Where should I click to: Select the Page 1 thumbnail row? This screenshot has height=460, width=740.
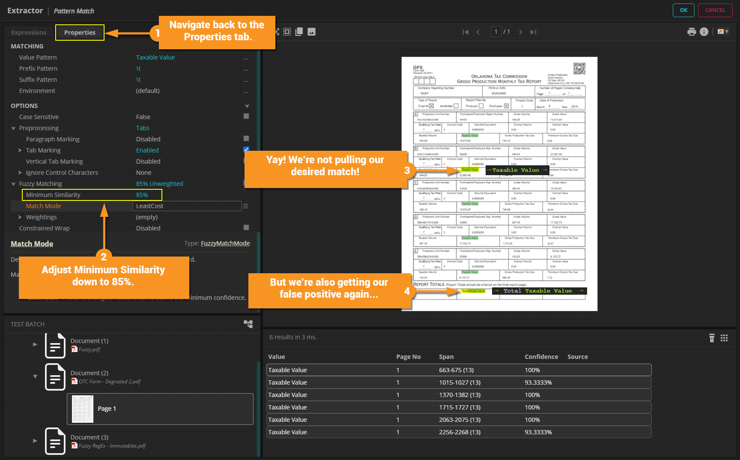coord(160,409)
